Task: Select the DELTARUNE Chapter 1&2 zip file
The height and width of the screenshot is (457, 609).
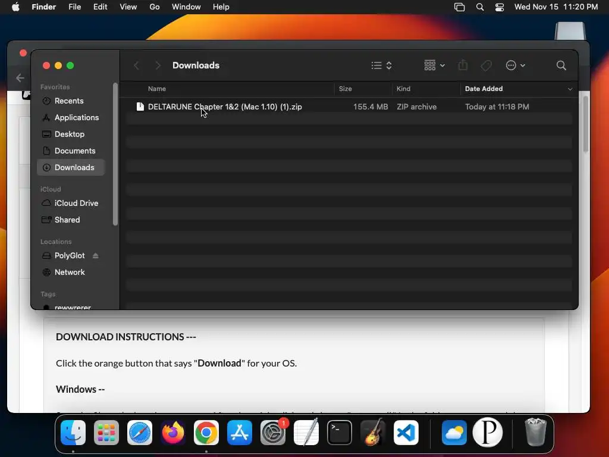Action: (x=225, y=107)
